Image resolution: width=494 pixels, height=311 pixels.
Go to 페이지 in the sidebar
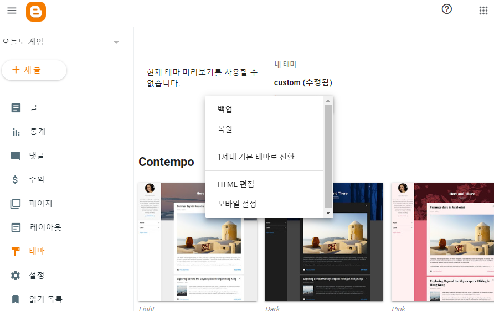click(40, 203)
